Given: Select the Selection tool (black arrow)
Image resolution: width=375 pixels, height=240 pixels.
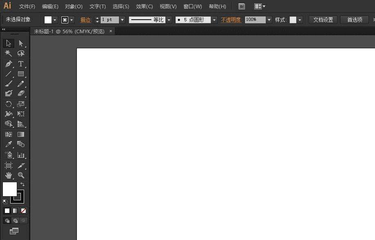Looking at the screenshot, I should pos(8,43).
